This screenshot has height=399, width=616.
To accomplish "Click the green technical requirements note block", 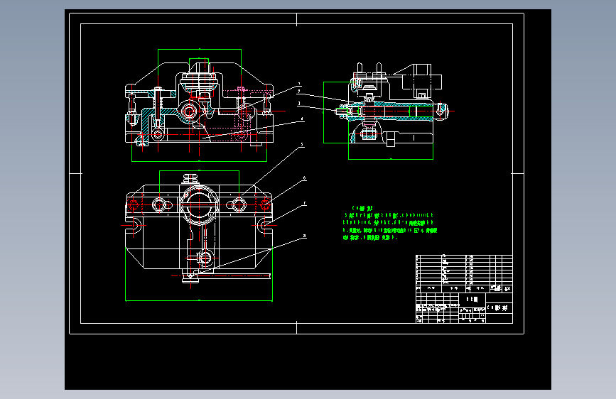I will (x=390, y=223).
